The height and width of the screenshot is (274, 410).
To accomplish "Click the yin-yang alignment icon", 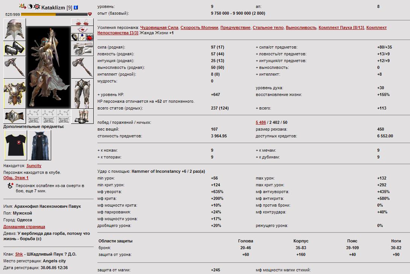I will (30, 6).
